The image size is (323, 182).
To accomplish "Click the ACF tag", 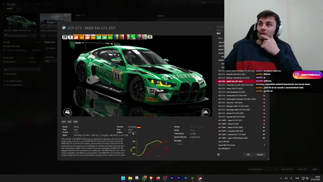I will coord(69,122).
